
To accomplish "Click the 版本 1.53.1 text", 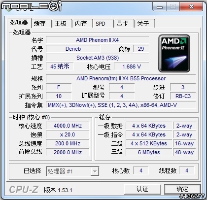I will pos(58,190).
